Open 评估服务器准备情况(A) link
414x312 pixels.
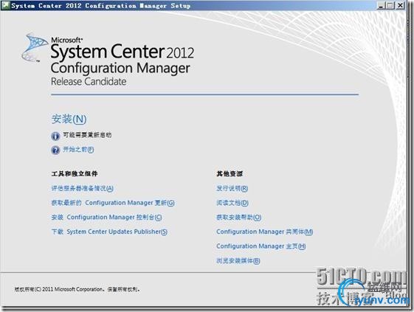point(82,188)
